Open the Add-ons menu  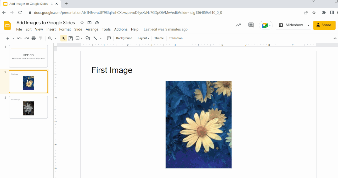[121, 29]
